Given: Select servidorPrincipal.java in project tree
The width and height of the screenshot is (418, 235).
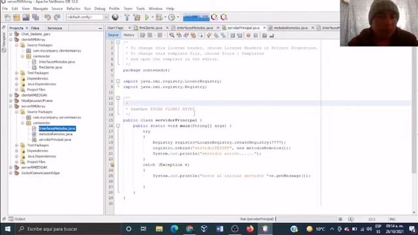Looking at the screenshot, I should coord(55,140).
